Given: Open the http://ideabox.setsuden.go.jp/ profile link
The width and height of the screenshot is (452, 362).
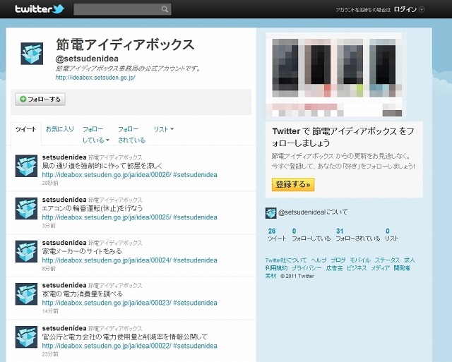Looking at the screenshot, I should tap(95, 78).
